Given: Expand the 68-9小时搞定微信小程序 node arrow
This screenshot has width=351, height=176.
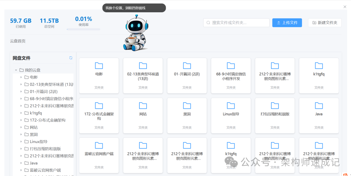Looking at the screenshot, I should coord(21,99).
